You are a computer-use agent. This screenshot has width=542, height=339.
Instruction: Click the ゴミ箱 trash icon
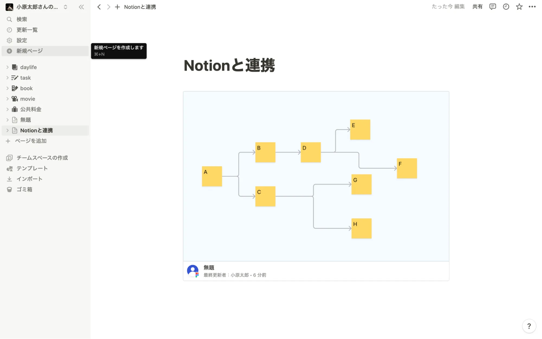pos(9,190)
